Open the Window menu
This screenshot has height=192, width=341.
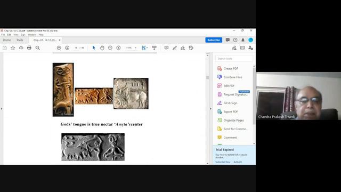[x=32, y=35]
